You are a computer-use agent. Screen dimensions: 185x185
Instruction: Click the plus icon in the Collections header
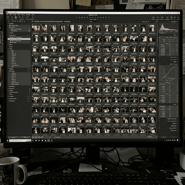pyautogui.click(x=28, y=35)
